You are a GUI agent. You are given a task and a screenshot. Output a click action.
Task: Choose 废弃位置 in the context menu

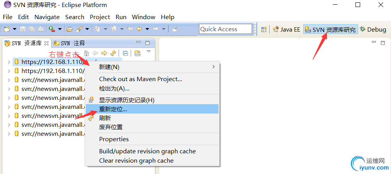152,127
